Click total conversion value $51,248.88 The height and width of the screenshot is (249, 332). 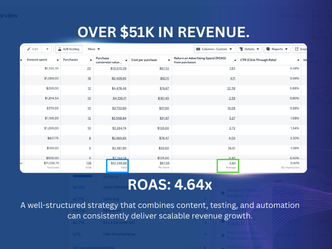[119, 163]
